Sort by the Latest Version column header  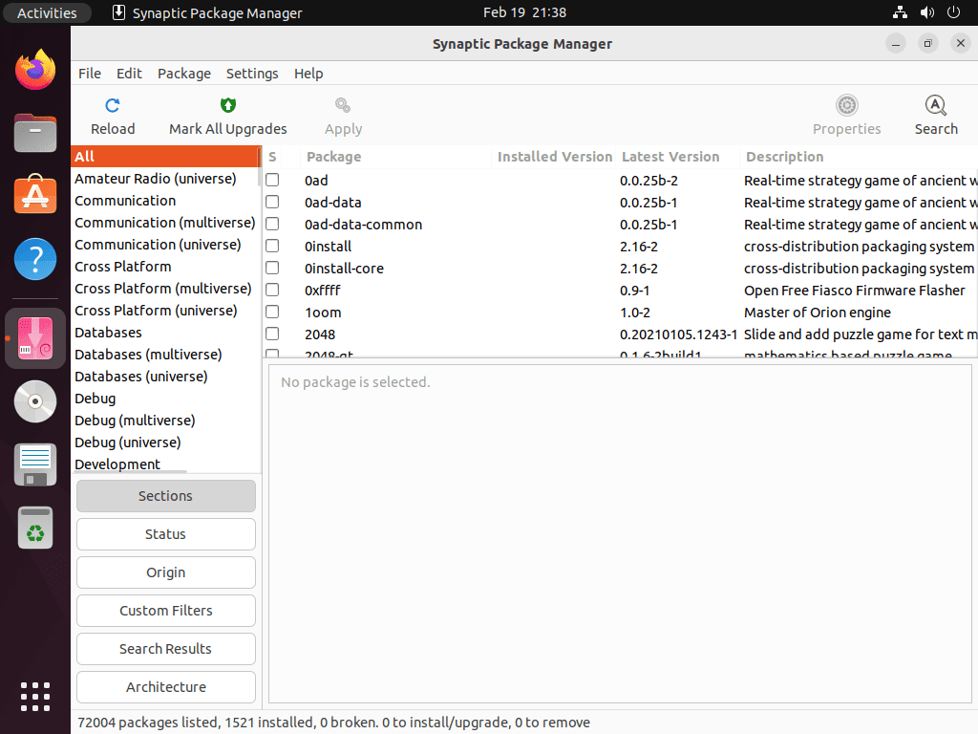(x=669, y=156)
